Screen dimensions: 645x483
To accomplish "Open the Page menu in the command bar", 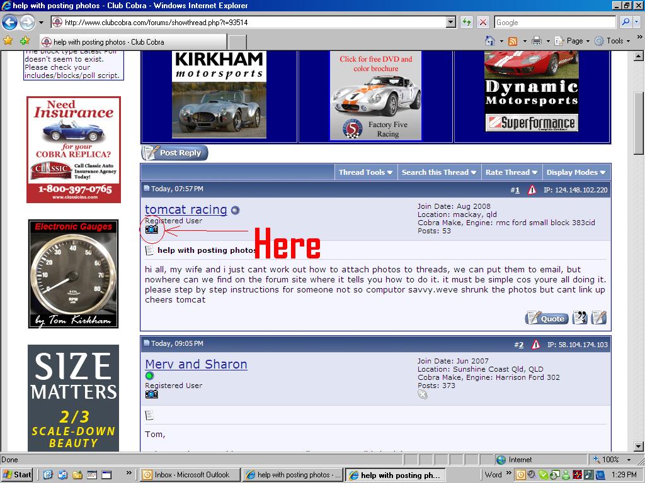I will (x=574, y=41).
